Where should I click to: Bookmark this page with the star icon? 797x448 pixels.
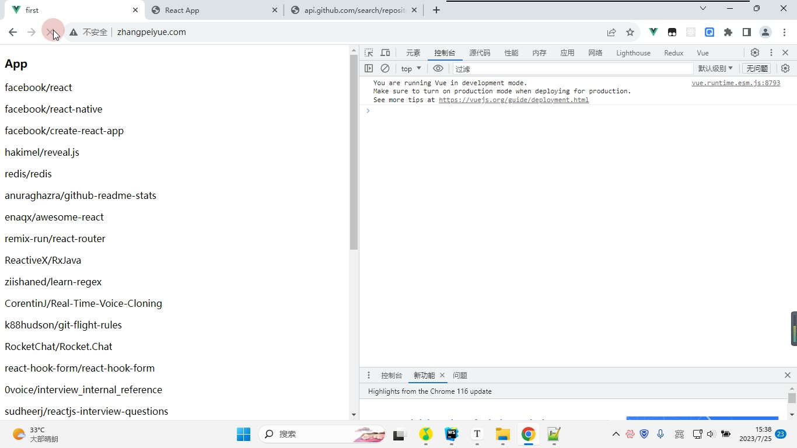630,32
